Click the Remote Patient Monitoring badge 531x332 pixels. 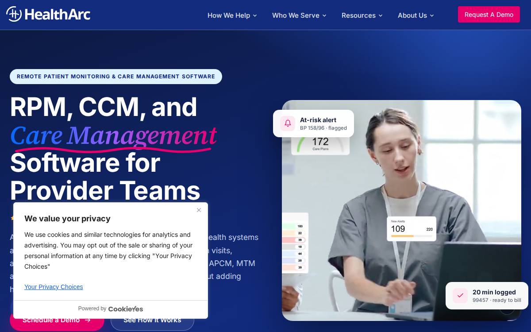pyautogui.click(x=116, y=77)
